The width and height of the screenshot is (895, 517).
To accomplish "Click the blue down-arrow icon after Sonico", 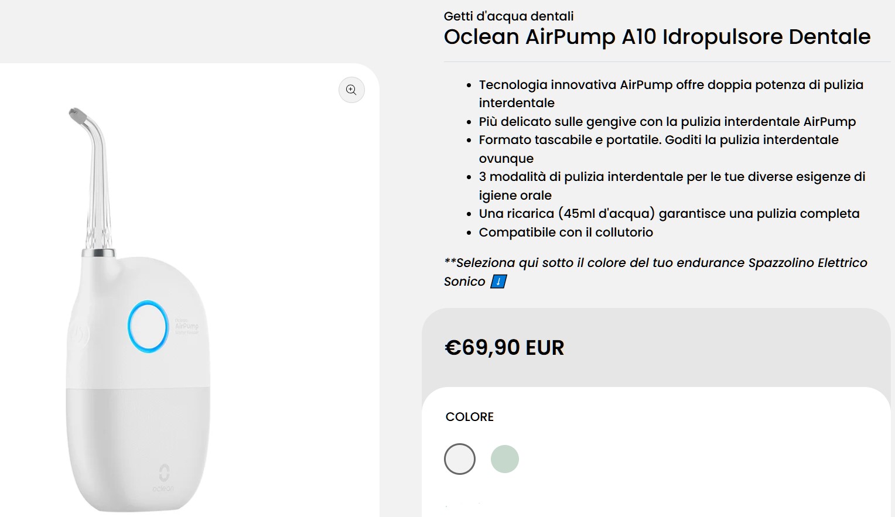I will 497,282.
